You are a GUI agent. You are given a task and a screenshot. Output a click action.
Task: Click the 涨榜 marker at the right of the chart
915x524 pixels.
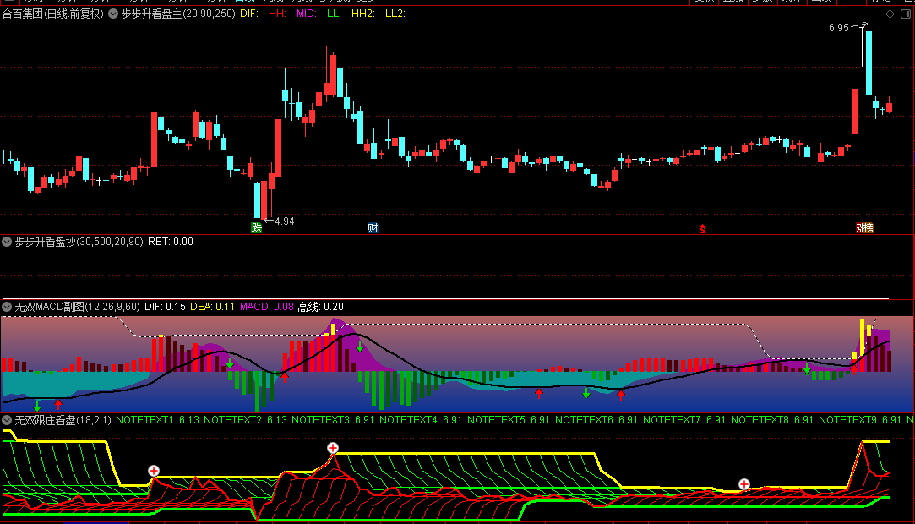tap(864, 227)
